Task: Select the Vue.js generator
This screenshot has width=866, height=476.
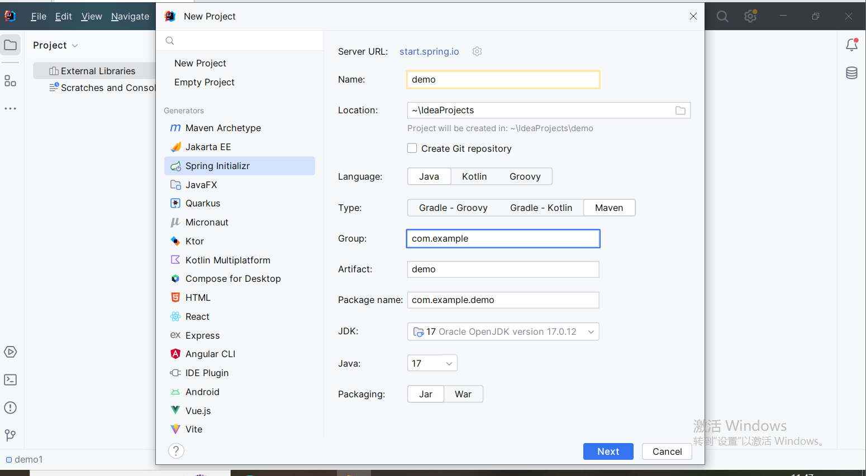Action: click(x=240, y=411)
